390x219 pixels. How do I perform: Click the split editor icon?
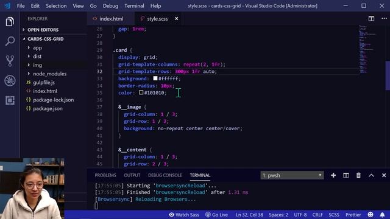[371, 19]
